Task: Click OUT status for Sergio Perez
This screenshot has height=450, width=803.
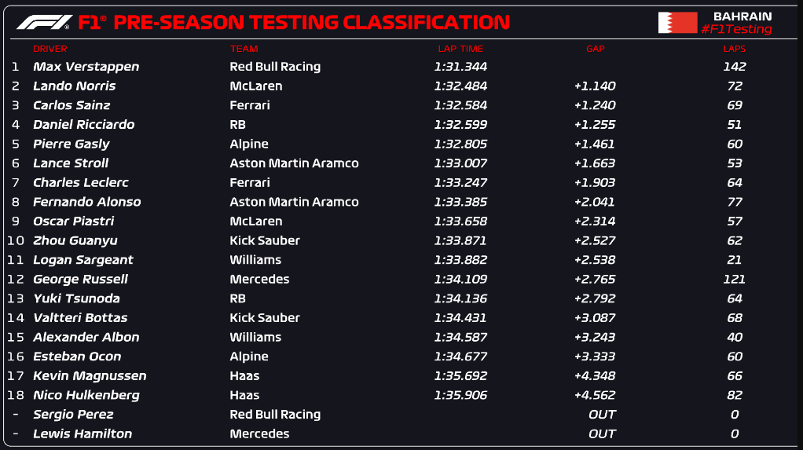Action: [x=602, y=414]
